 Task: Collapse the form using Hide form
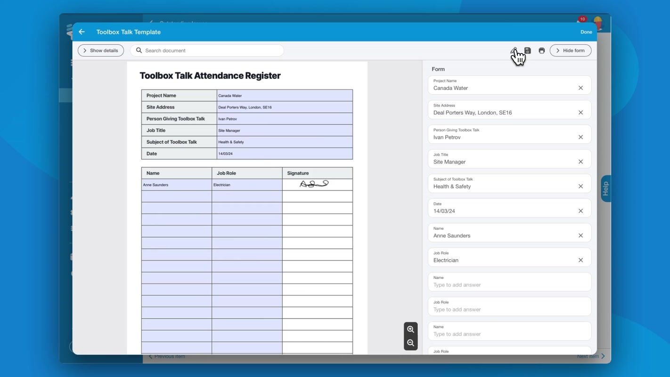coord(570,50)
